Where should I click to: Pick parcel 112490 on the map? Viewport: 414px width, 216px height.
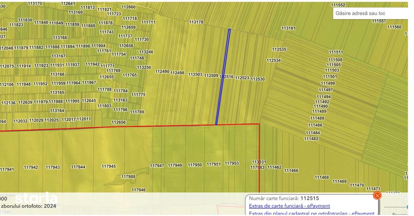[162, 71]
